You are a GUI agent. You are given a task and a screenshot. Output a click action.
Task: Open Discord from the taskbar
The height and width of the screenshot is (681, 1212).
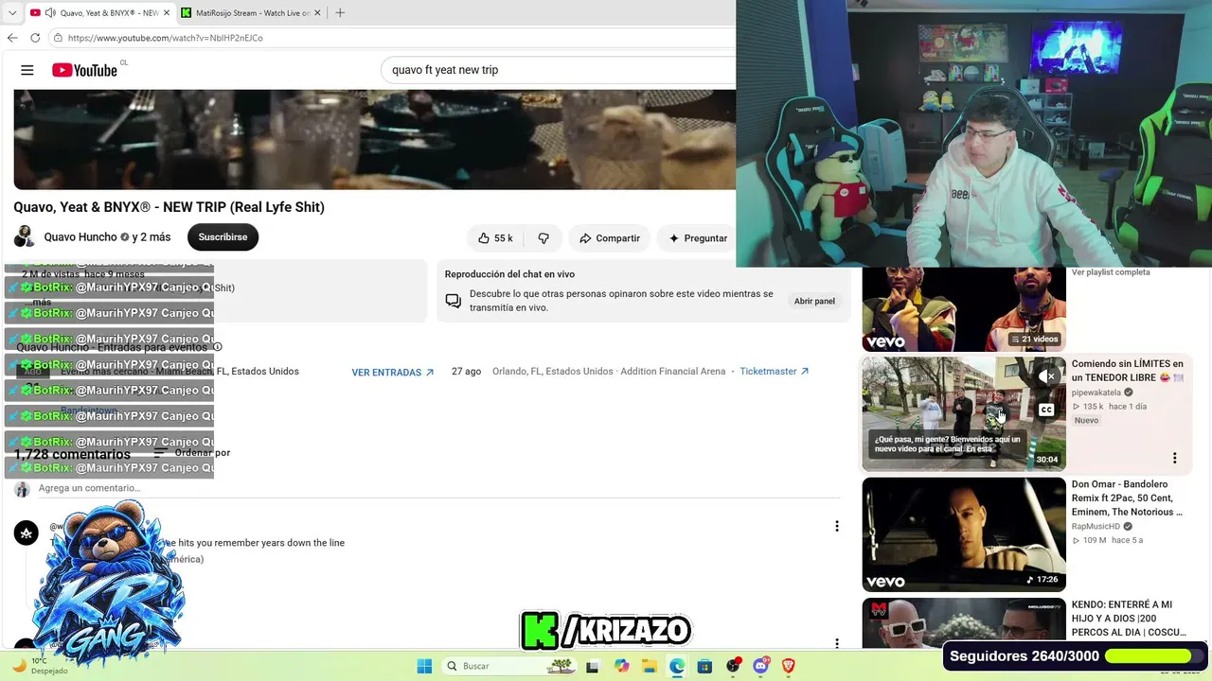[761, 666]
